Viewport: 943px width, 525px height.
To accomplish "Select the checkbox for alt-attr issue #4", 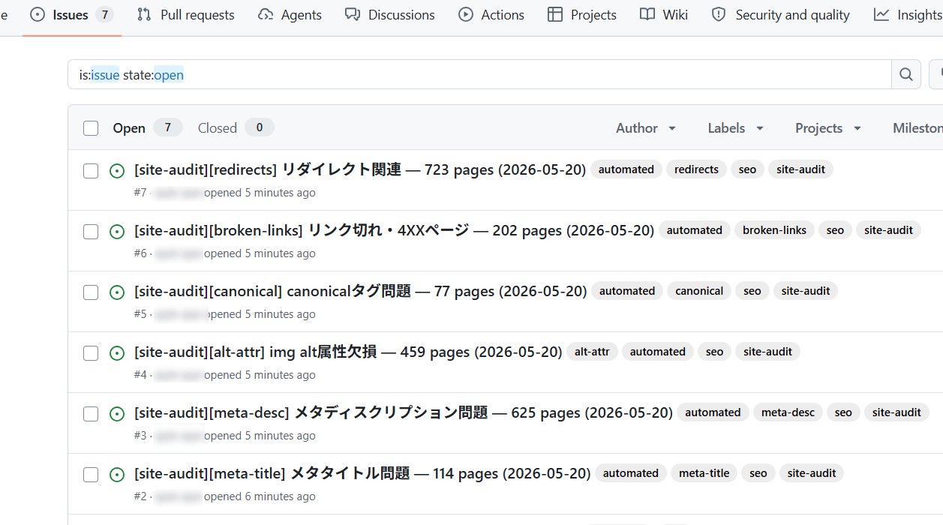I will tap(91, 353).
